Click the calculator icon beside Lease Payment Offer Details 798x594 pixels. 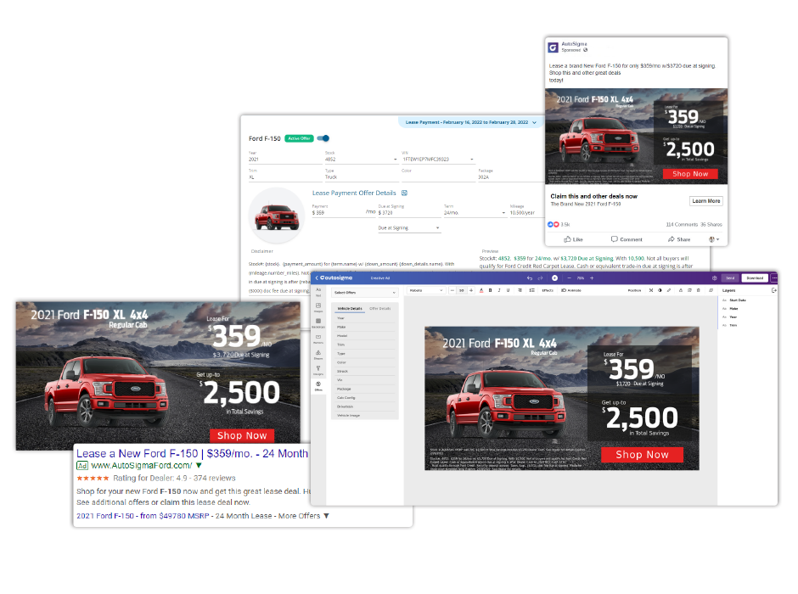click(405, 193)
